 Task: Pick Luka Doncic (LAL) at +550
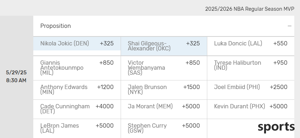click(x=251, y=46)
